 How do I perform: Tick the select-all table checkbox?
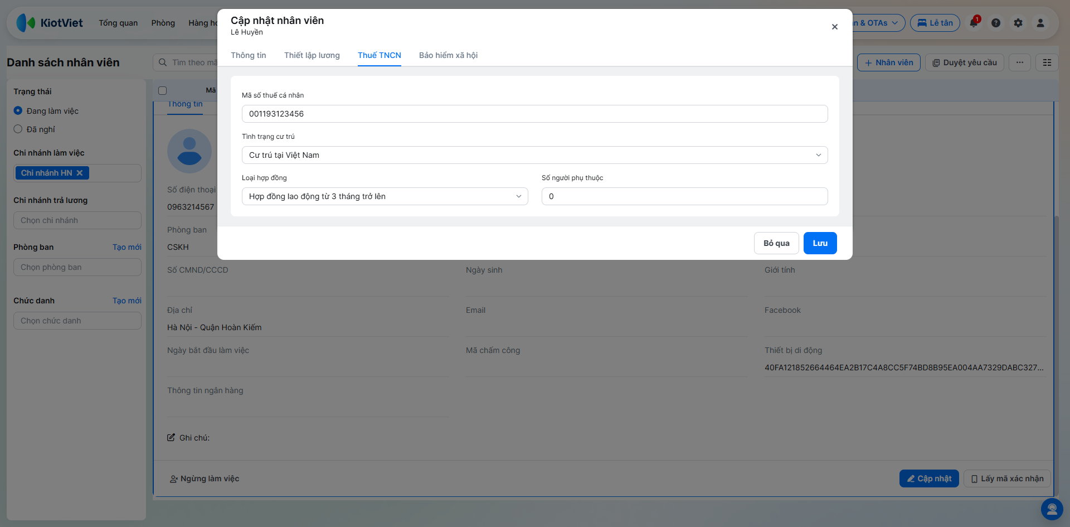tap(163, 90)
